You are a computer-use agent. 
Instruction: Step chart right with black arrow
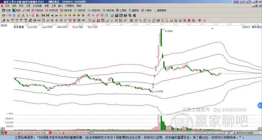tap(57, 15)
